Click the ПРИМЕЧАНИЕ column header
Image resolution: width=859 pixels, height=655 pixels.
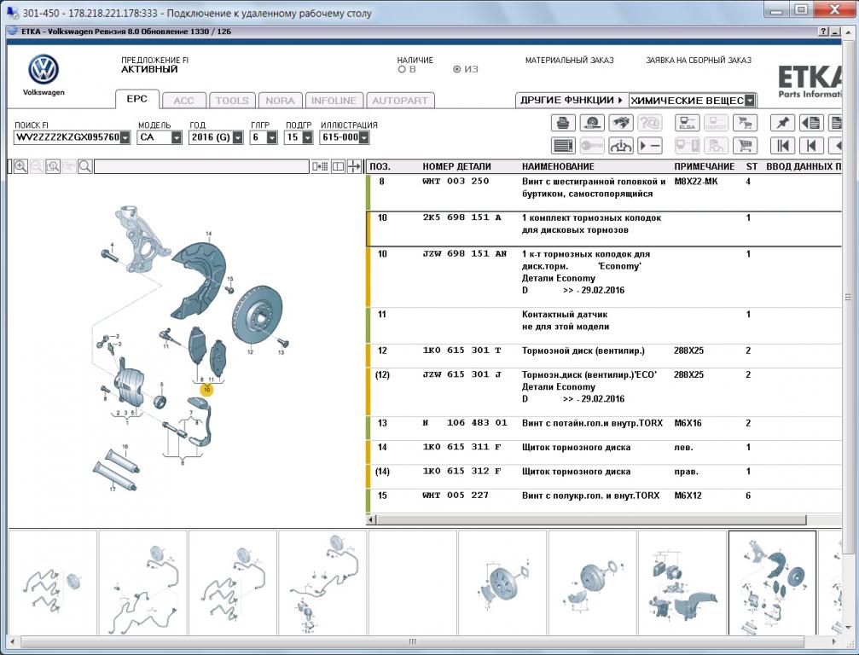704,166
